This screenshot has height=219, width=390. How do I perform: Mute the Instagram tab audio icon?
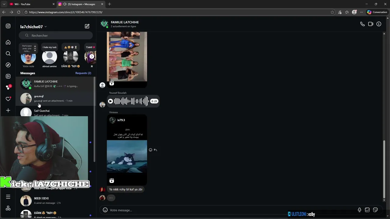pyautogui.click(x=65, y=4)
